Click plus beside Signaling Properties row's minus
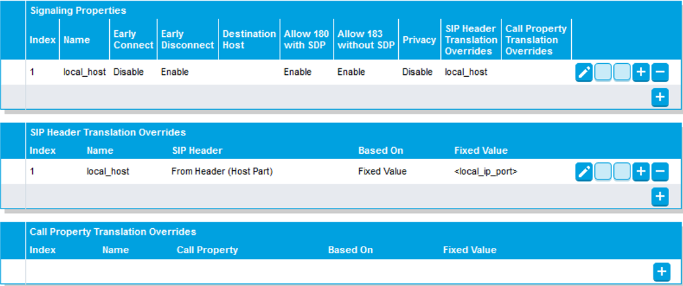This screenshot has height=286, width=683. [x=641, y=72]
